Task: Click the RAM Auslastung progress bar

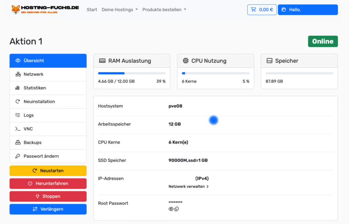Action: 132,73
